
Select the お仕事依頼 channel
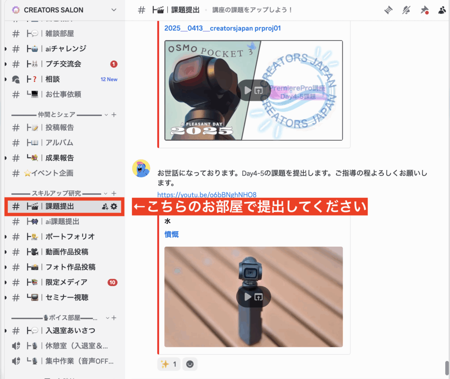point(64,95)
